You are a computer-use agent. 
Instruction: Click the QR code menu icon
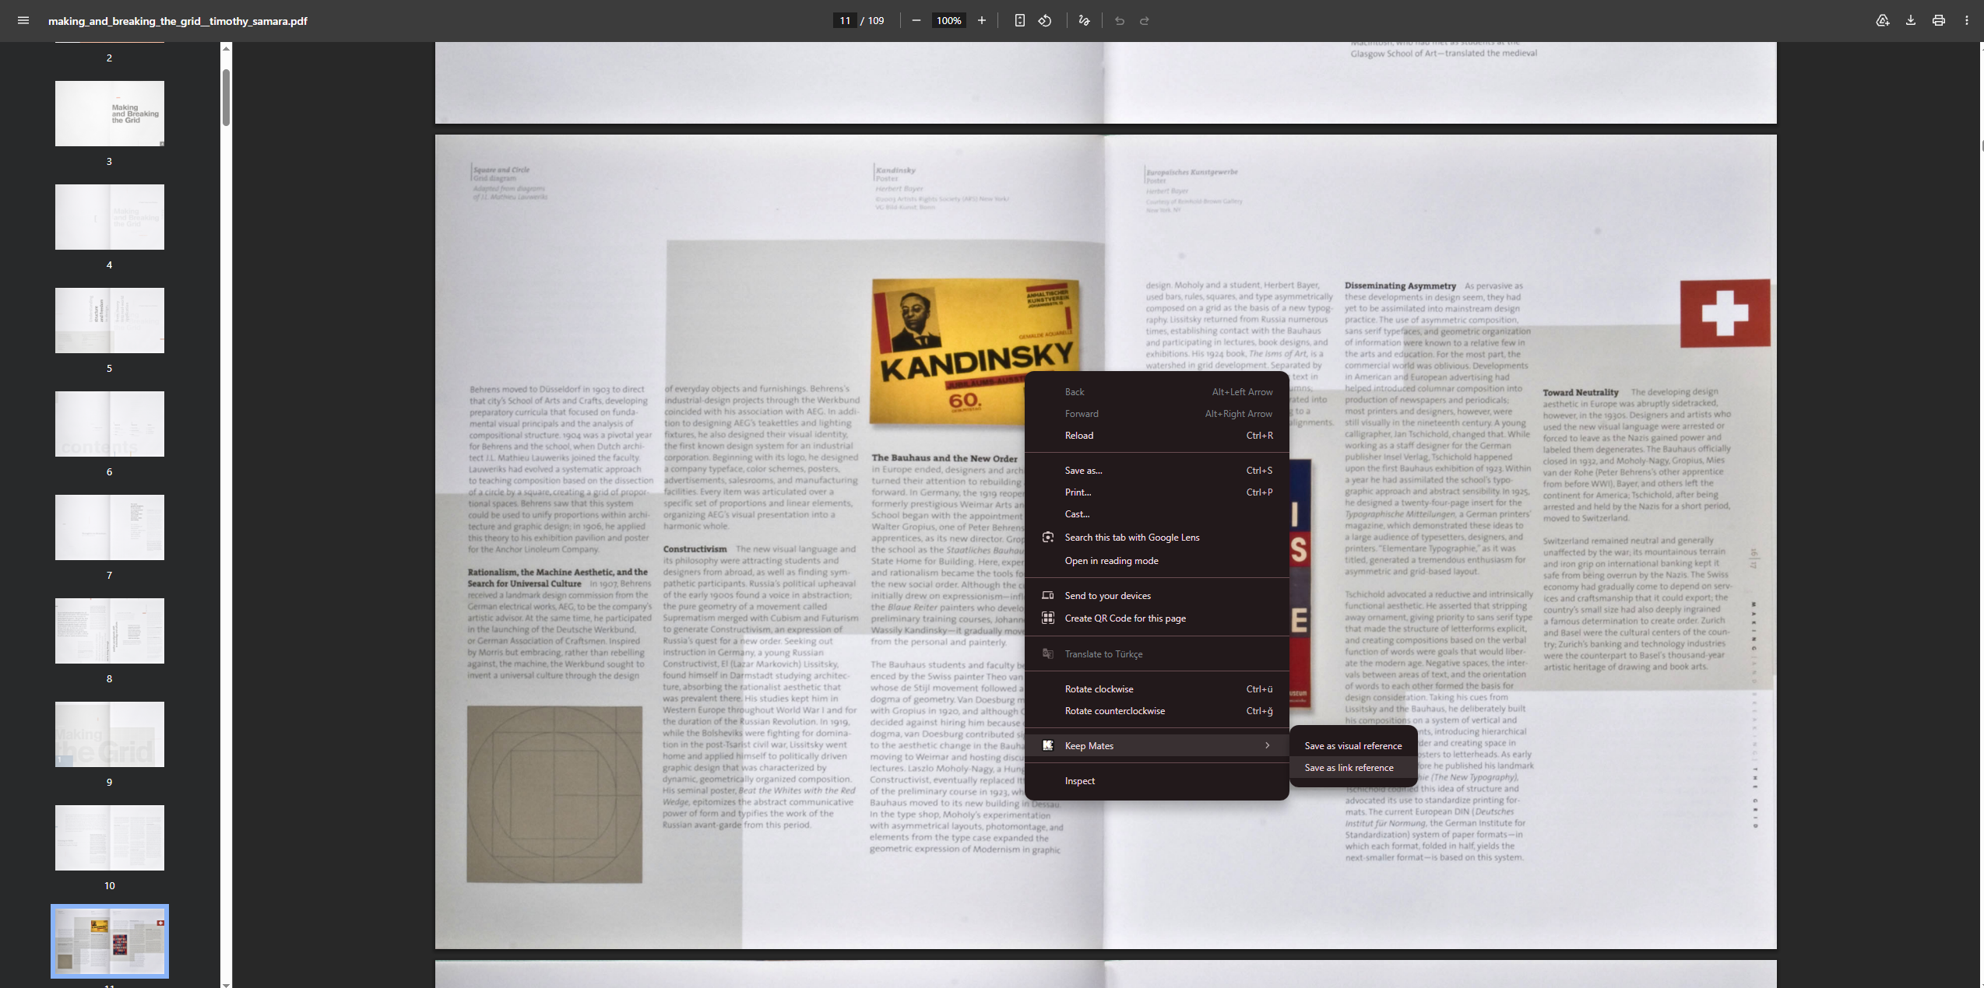pos(1048,618)
